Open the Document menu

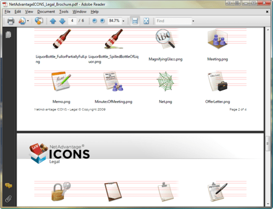(x=46, y=11)
